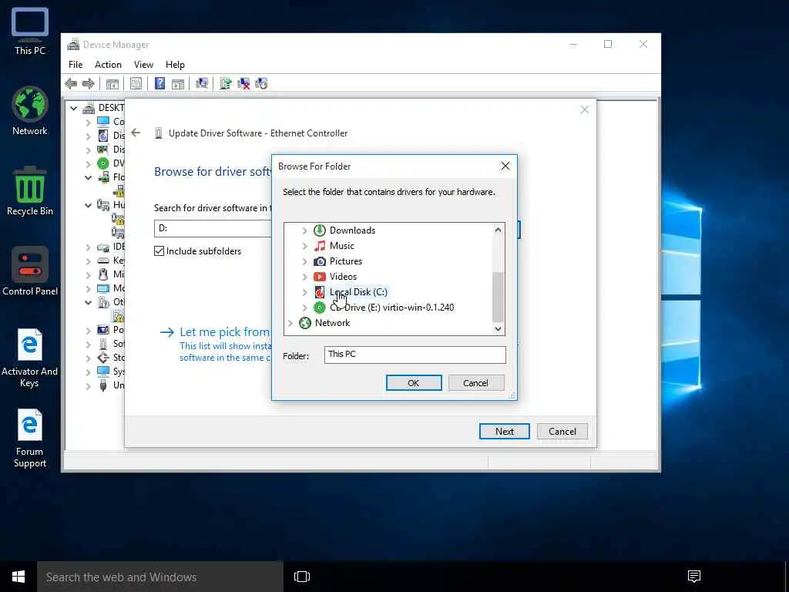Screen dimensions: 789x592
Task: Click the folder tree scrollbar thumb
Action: (x=498, y=297)
